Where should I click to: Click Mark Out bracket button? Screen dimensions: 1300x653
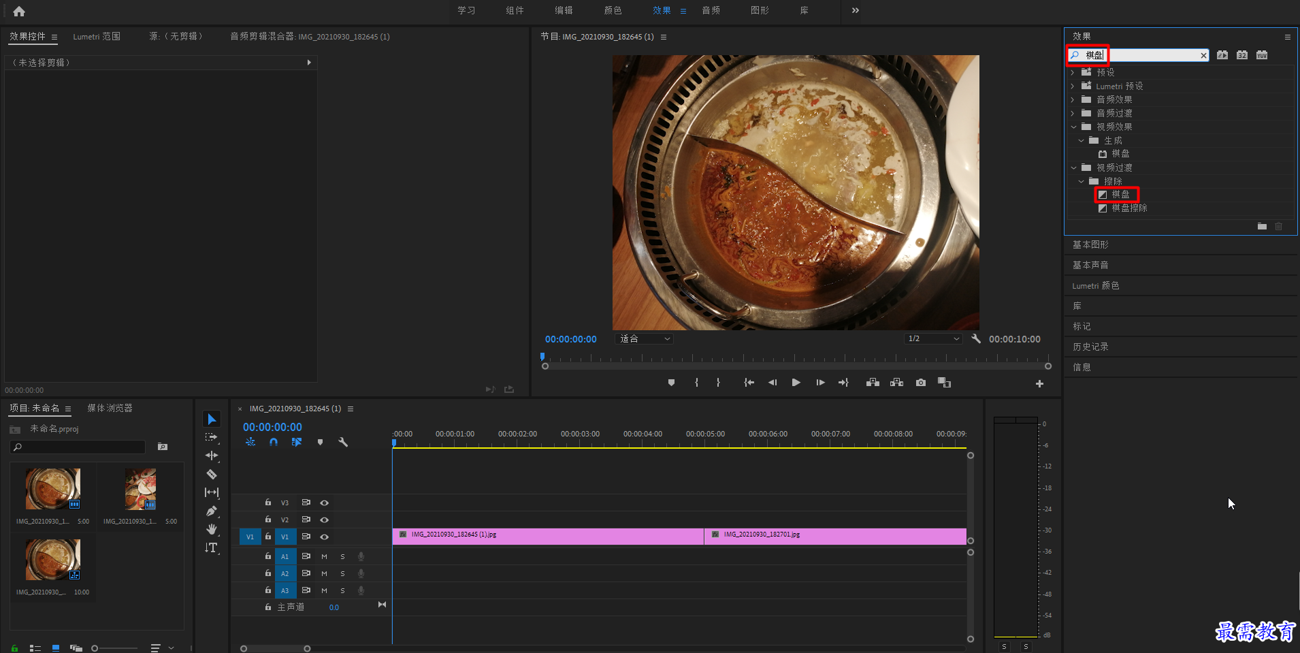pos(718,383)
